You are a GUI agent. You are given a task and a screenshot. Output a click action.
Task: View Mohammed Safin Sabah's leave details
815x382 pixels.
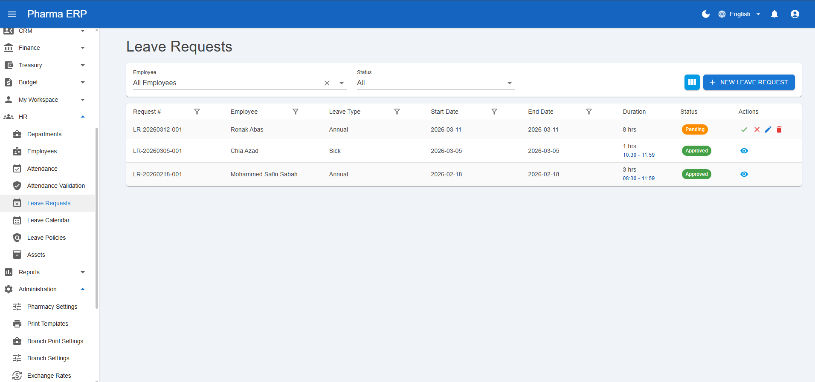click(x=744, y=174)
